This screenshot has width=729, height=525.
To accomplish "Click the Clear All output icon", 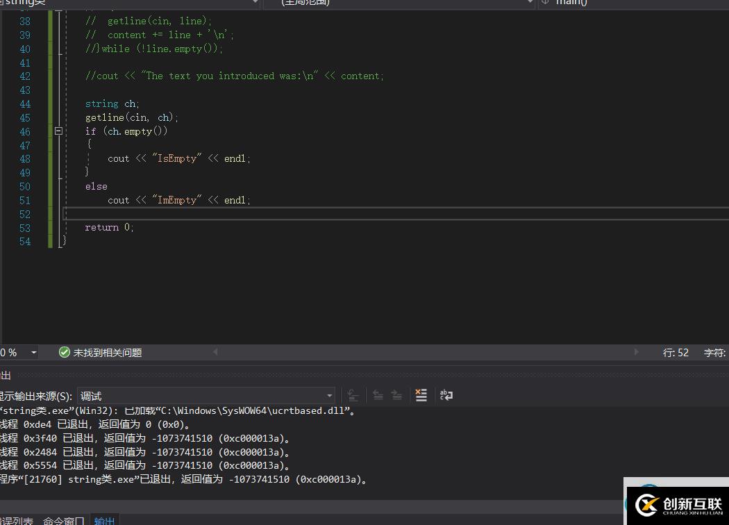I will point(421,395).
